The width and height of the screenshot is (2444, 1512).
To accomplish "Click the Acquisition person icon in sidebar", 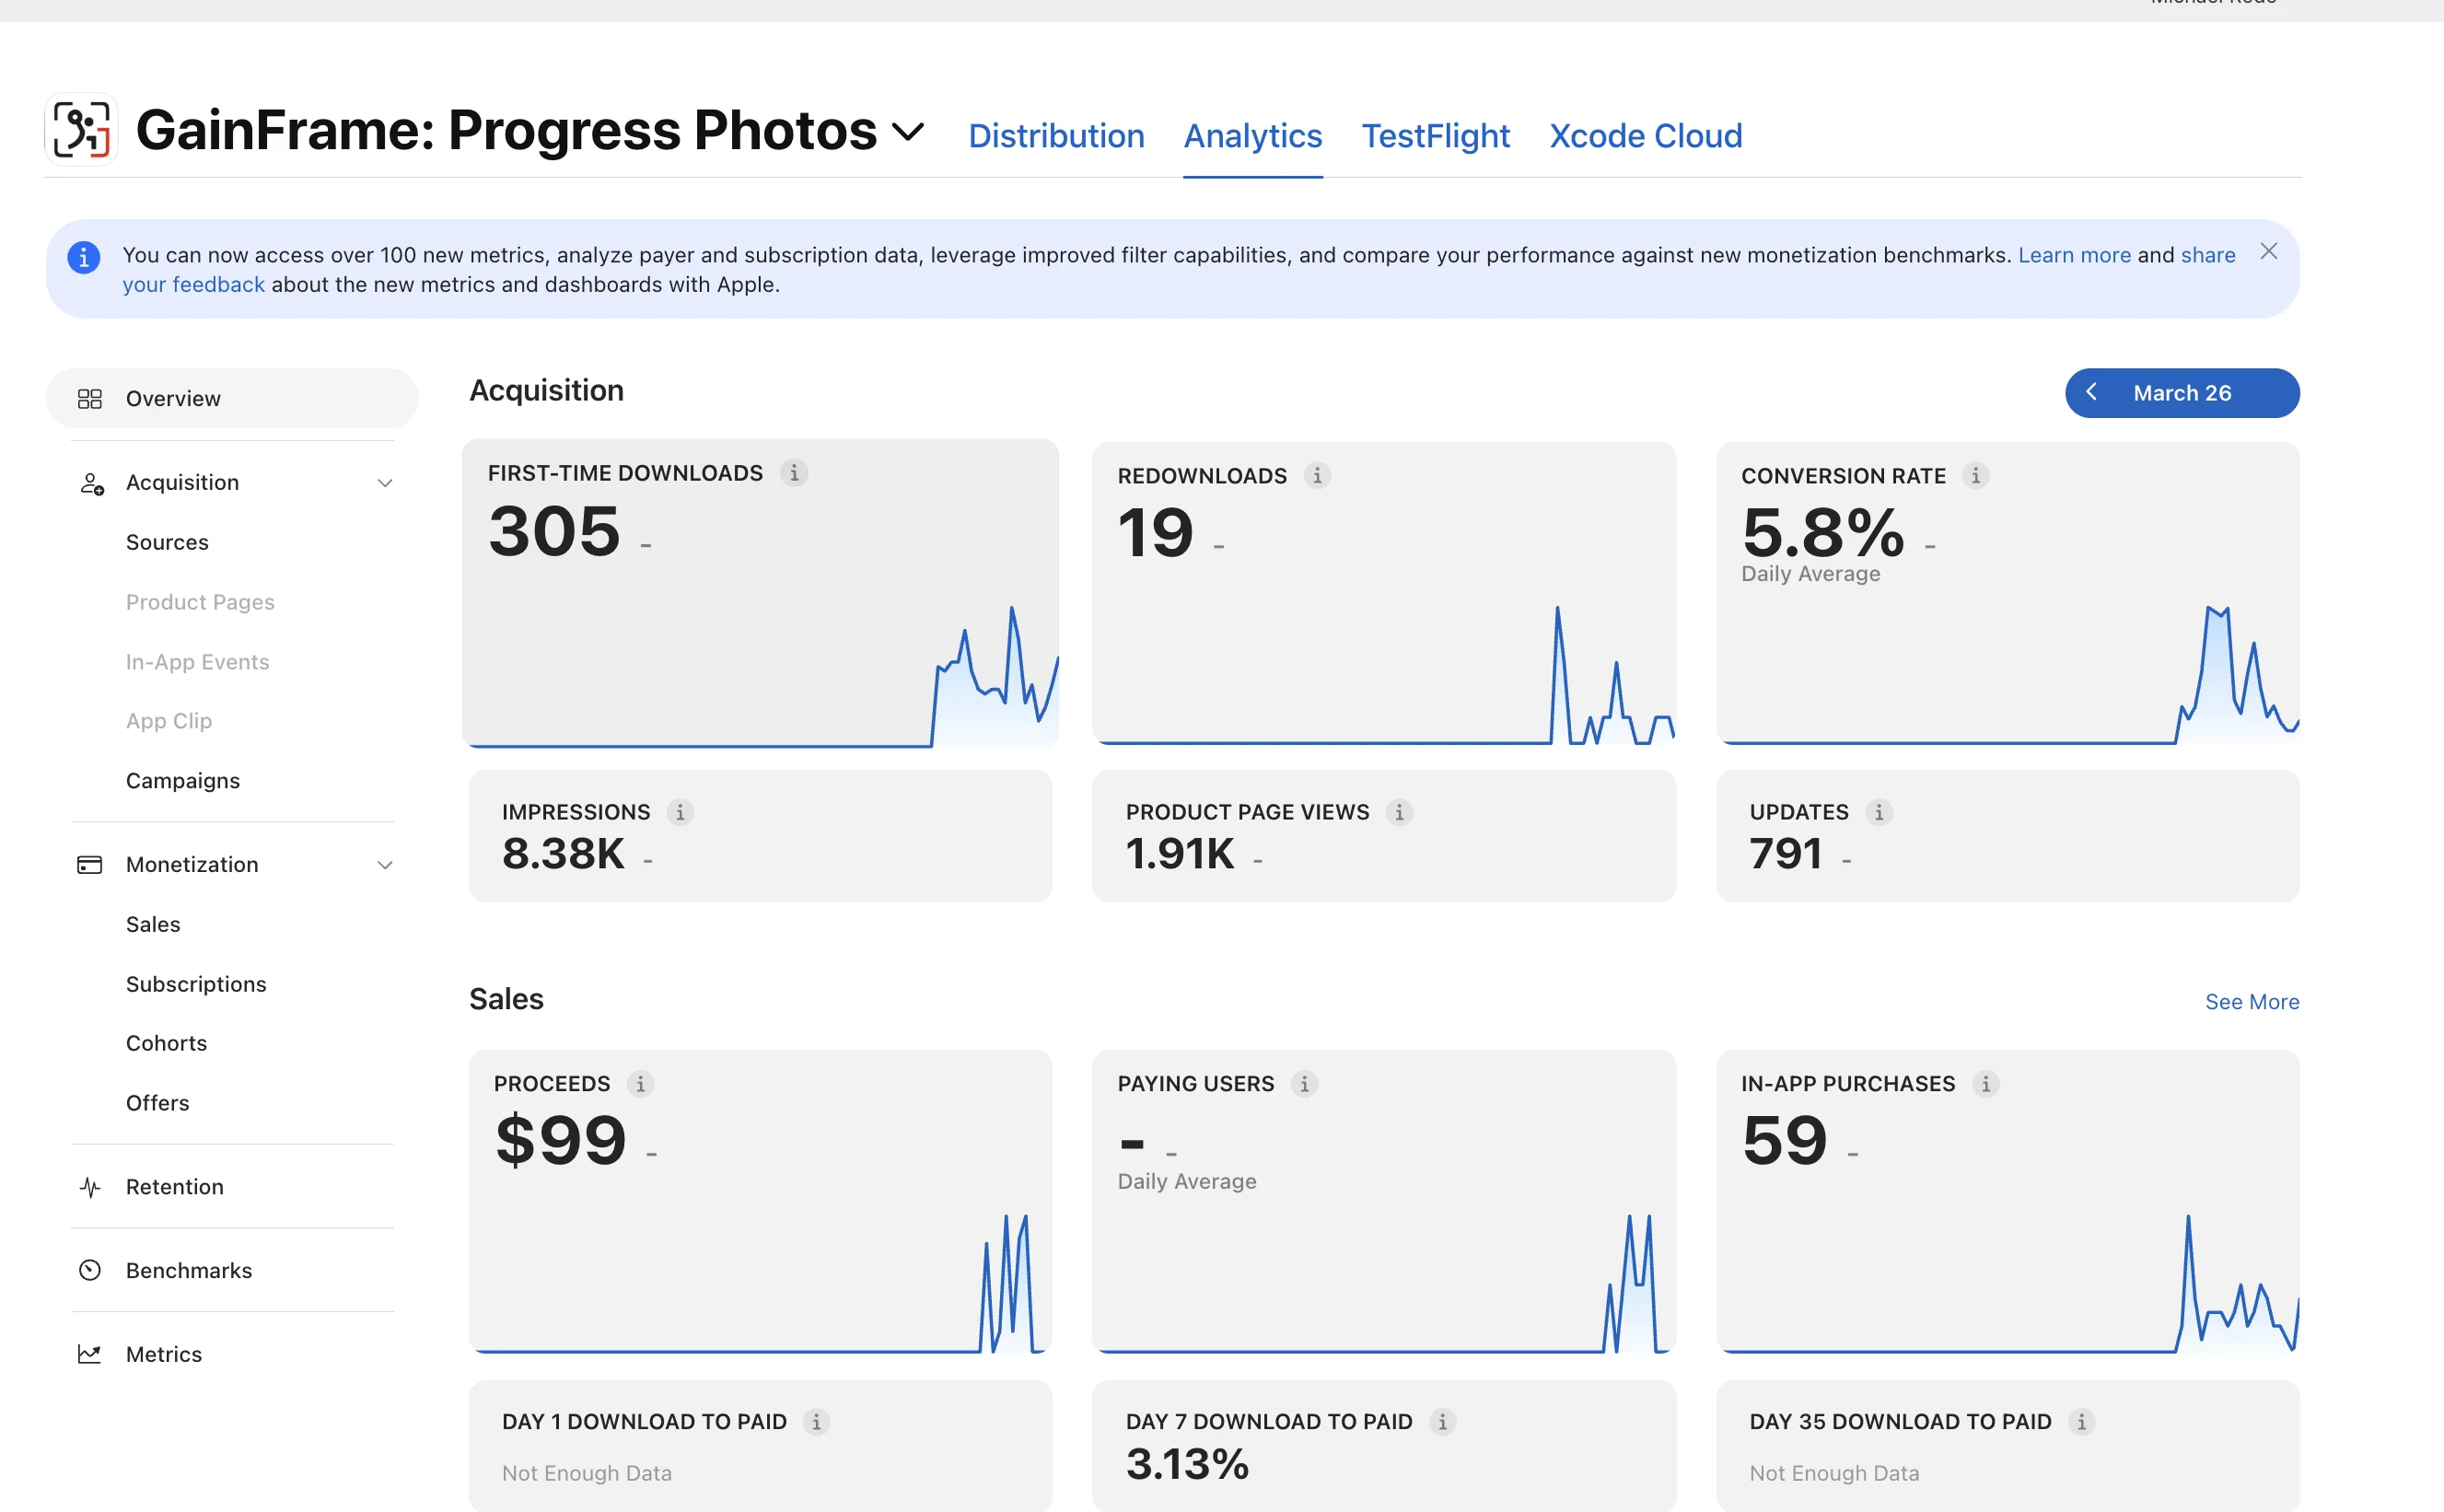I will (91, 484).
